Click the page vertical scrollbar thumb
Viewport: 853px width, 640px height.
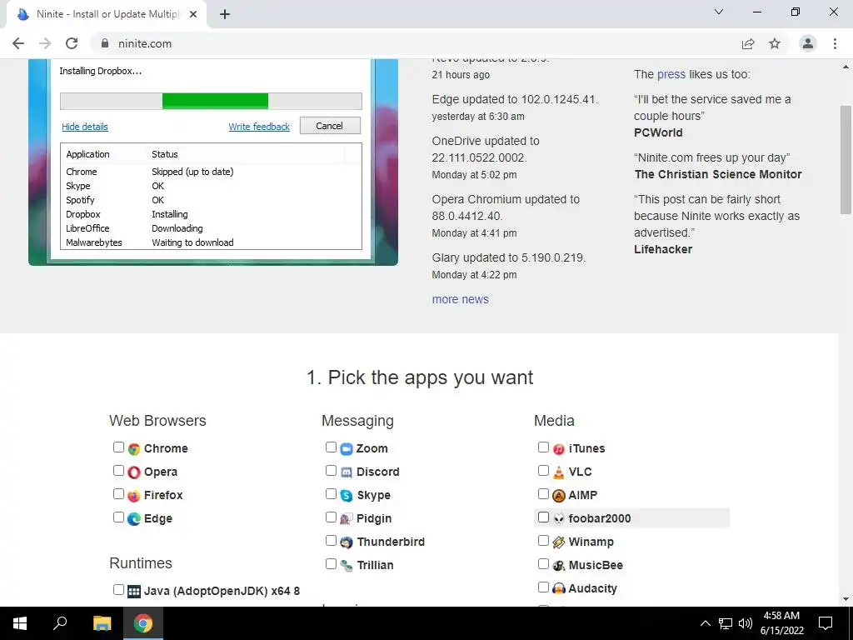(x=846, y=159)
